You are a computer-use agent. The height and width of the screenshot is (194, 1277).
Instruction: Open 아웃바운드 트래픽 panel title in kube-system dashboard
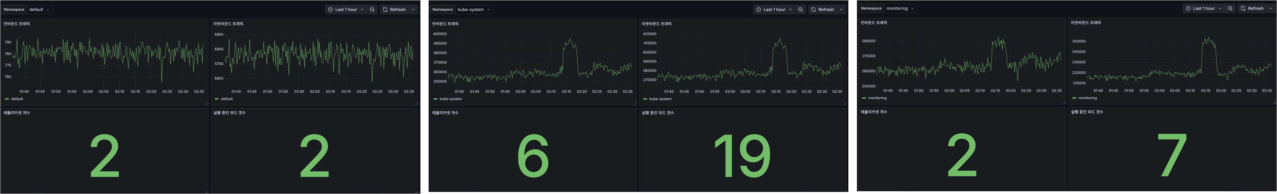656,24
